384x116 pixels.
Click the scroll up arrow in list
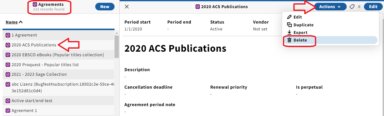[117, 33]
